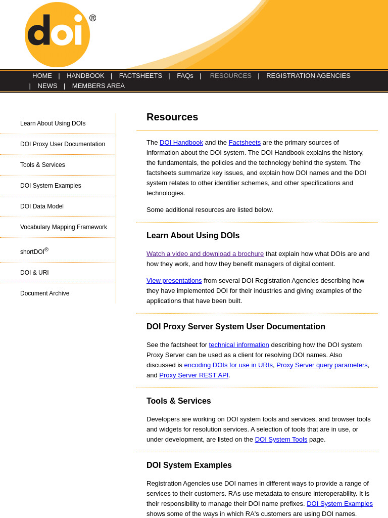
Task: Open the View presentations link
Action: click(174, 280)
